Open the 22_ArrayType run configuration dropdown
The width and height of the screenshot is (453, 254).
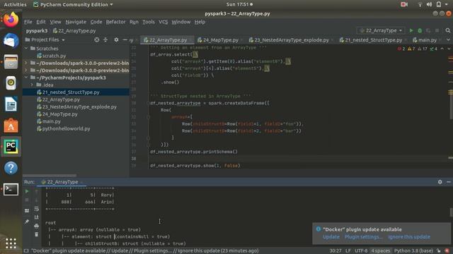point(381,30)
